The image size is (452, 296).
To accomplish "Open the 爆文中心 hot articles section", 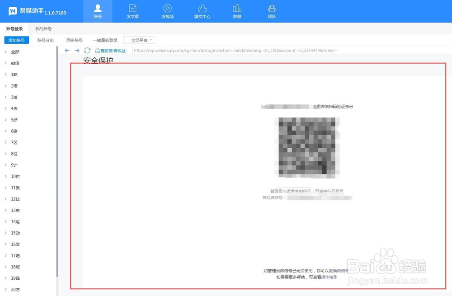I will coord(202,11).
